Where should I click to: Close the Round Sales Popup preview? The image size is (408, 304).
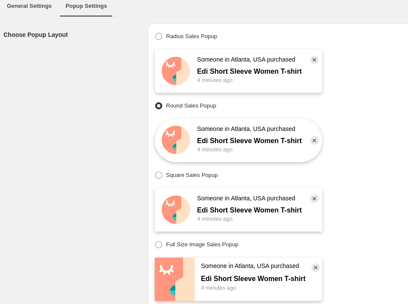tap(314, 141)
